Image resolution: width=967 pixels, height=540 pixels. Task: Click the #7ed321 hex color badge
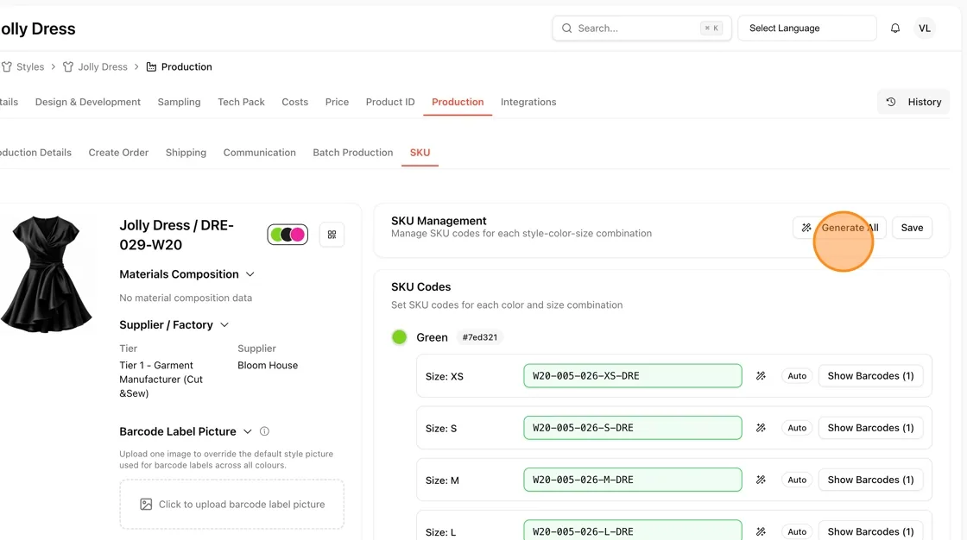(x=480, y=337)
